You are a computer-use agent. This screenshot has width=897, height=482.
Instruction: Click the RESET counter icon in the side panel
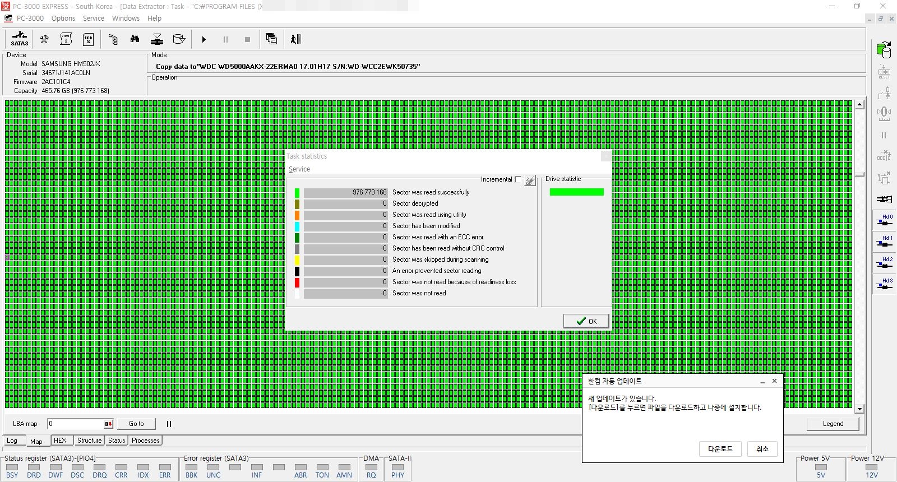(x=884, y=71)
